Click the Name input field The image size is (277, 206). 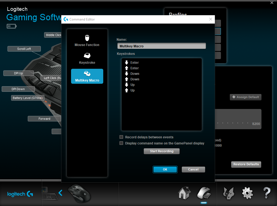click(x=162, y=46)
